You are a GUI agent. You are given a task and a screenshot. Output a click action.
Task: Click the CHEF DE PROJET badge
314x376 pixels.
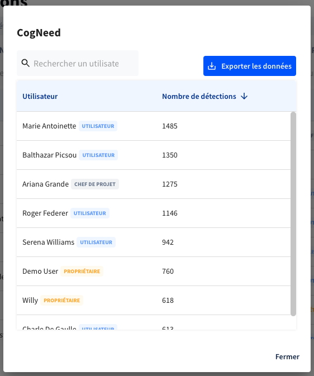click(95, 184)
